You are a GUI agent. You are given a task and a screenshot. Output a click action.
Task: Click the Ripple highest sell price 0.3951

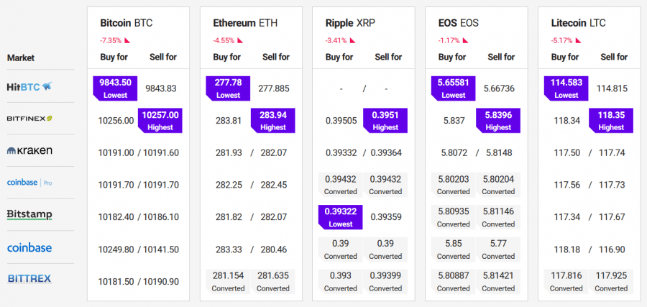(x=385, y=121)
